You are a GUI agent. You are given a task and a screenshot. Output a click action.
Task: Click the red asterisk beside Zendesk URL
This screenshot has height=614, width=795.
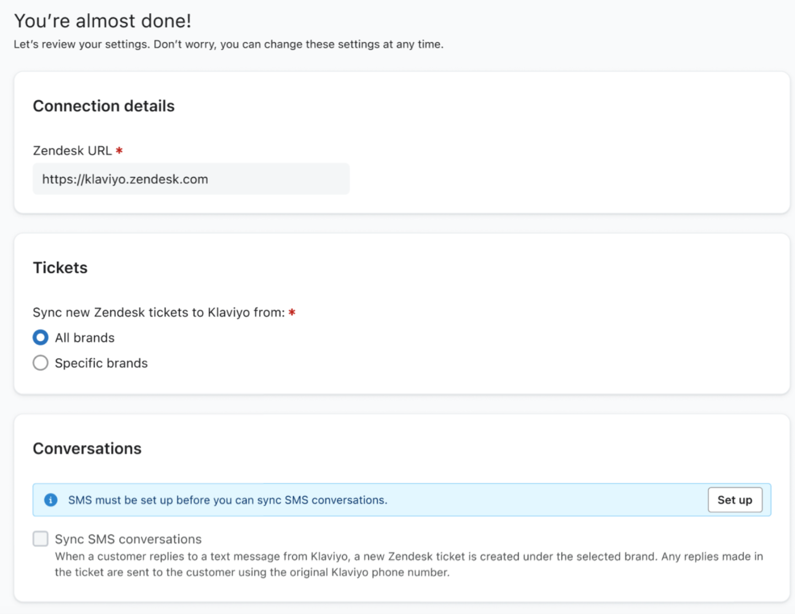click(119, 150)
